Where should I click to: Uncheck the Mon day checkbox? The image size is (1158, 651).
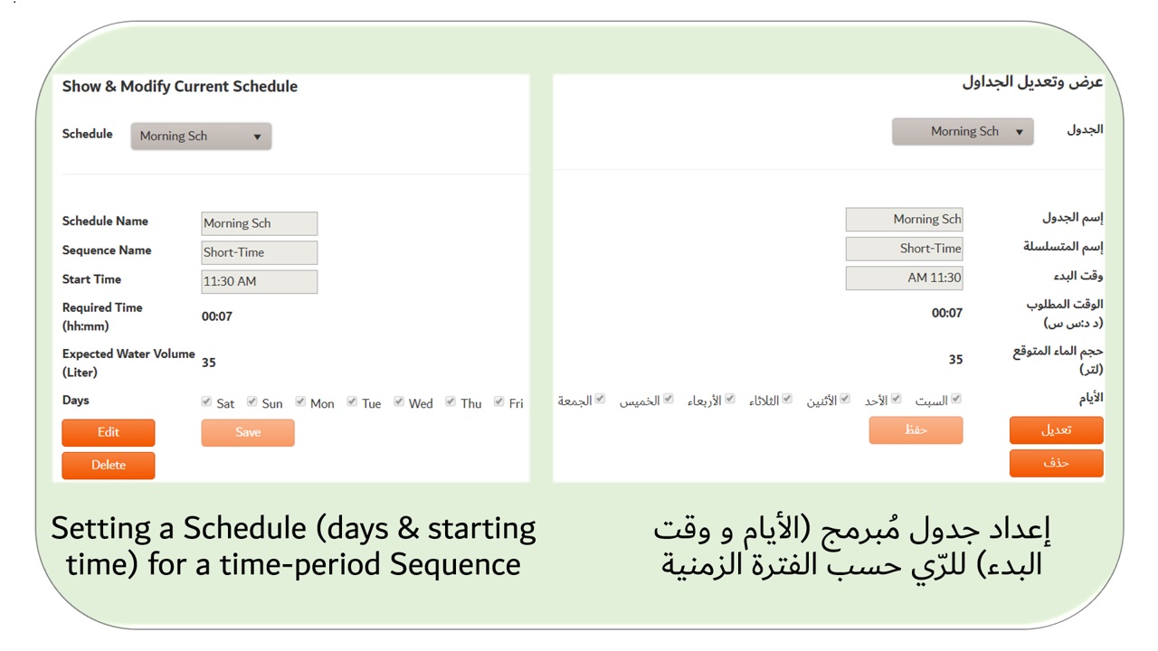300,401
